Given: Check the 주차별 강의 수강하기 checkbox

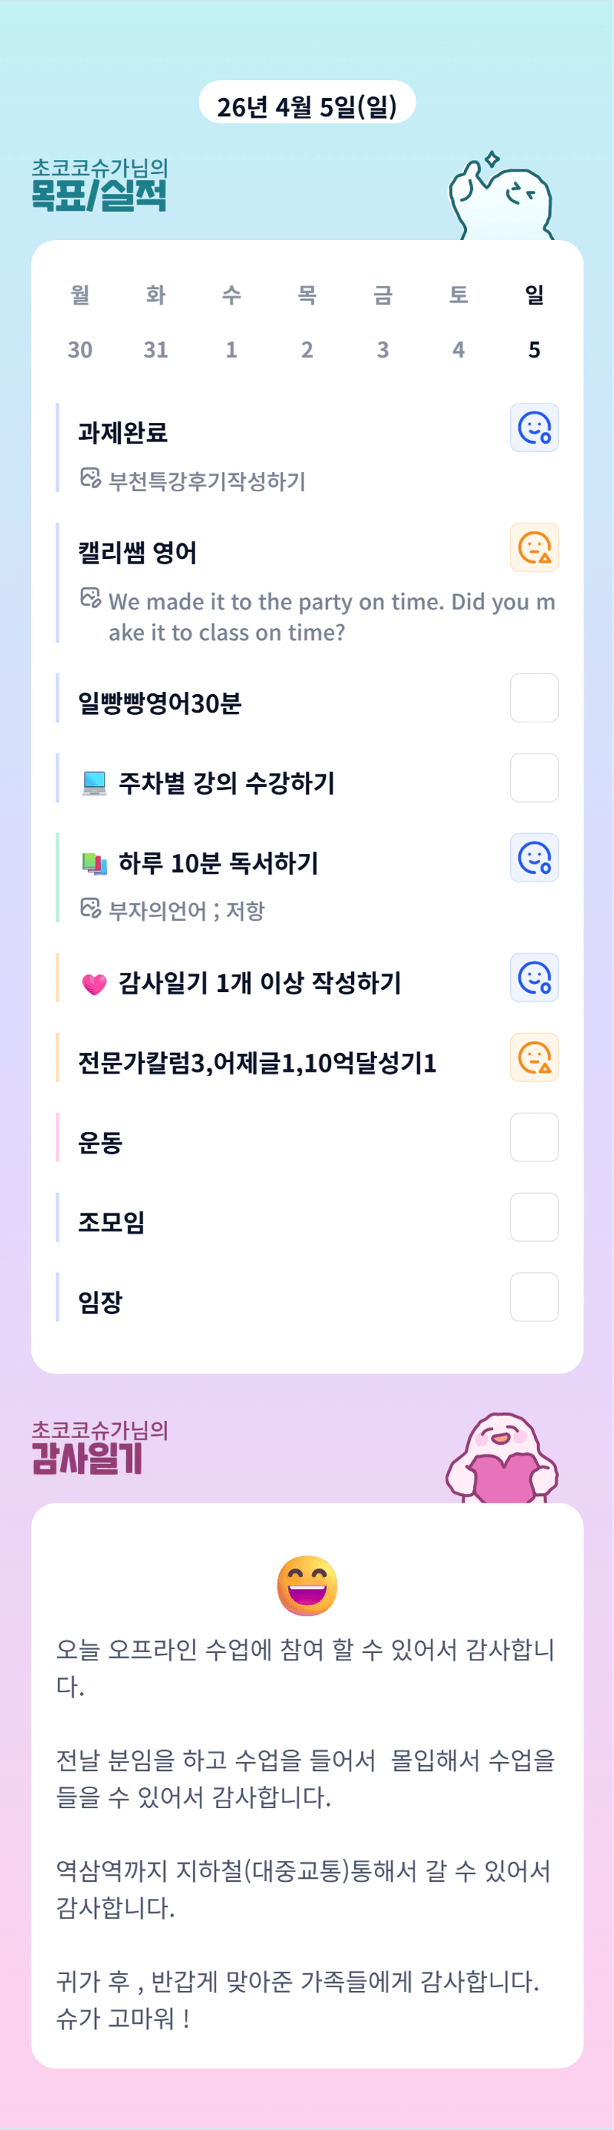Looking at the screenshot, I should click(534, 778).
